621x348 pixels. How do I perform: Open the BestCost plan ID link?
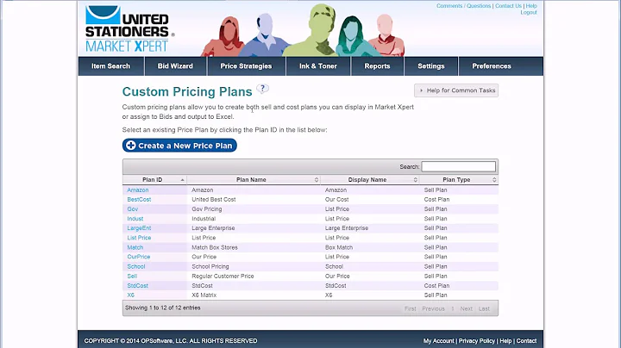[139, 199]
